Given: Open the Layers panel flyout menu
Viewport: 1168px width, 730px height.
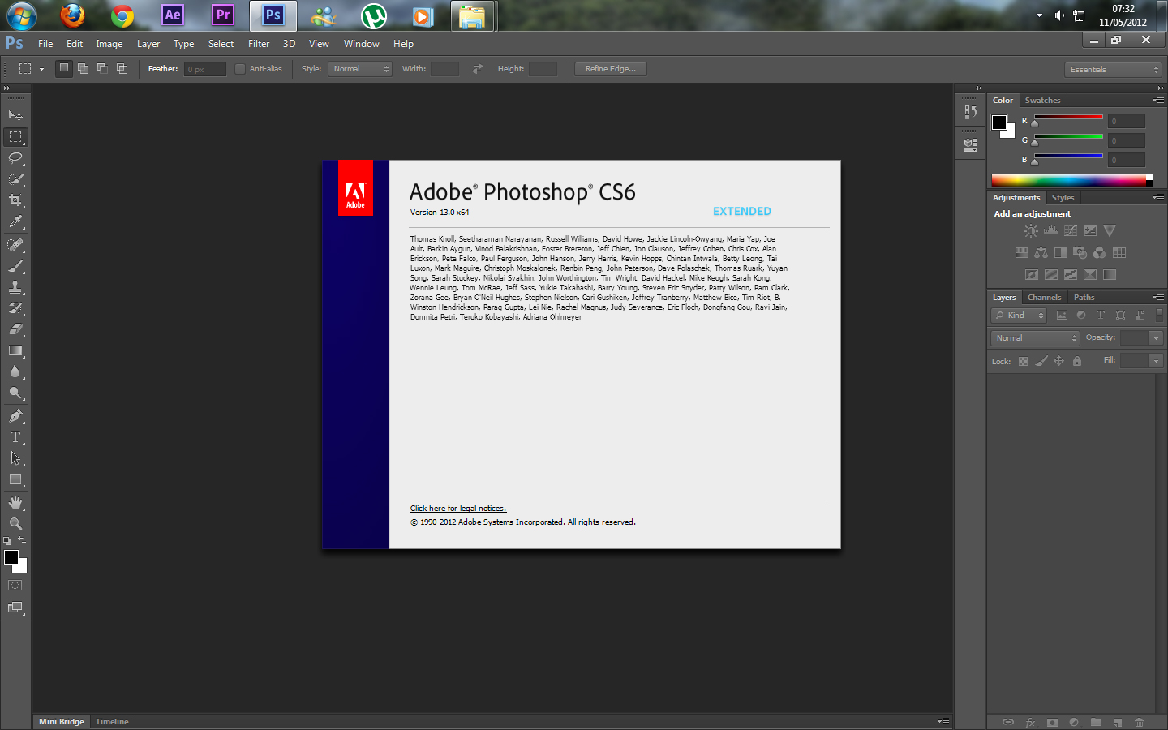Looking at the screenshot, I should pos(1158,298).
